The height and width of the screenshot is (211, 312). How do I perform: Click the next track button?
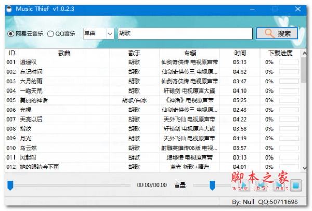tap(279, 185)
